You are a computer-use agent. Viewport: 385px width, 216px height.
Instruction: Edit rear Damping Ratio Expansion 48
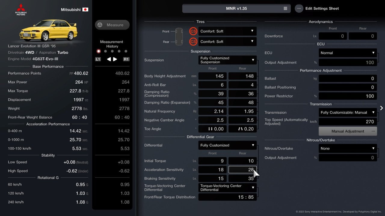tap(242, 103)
